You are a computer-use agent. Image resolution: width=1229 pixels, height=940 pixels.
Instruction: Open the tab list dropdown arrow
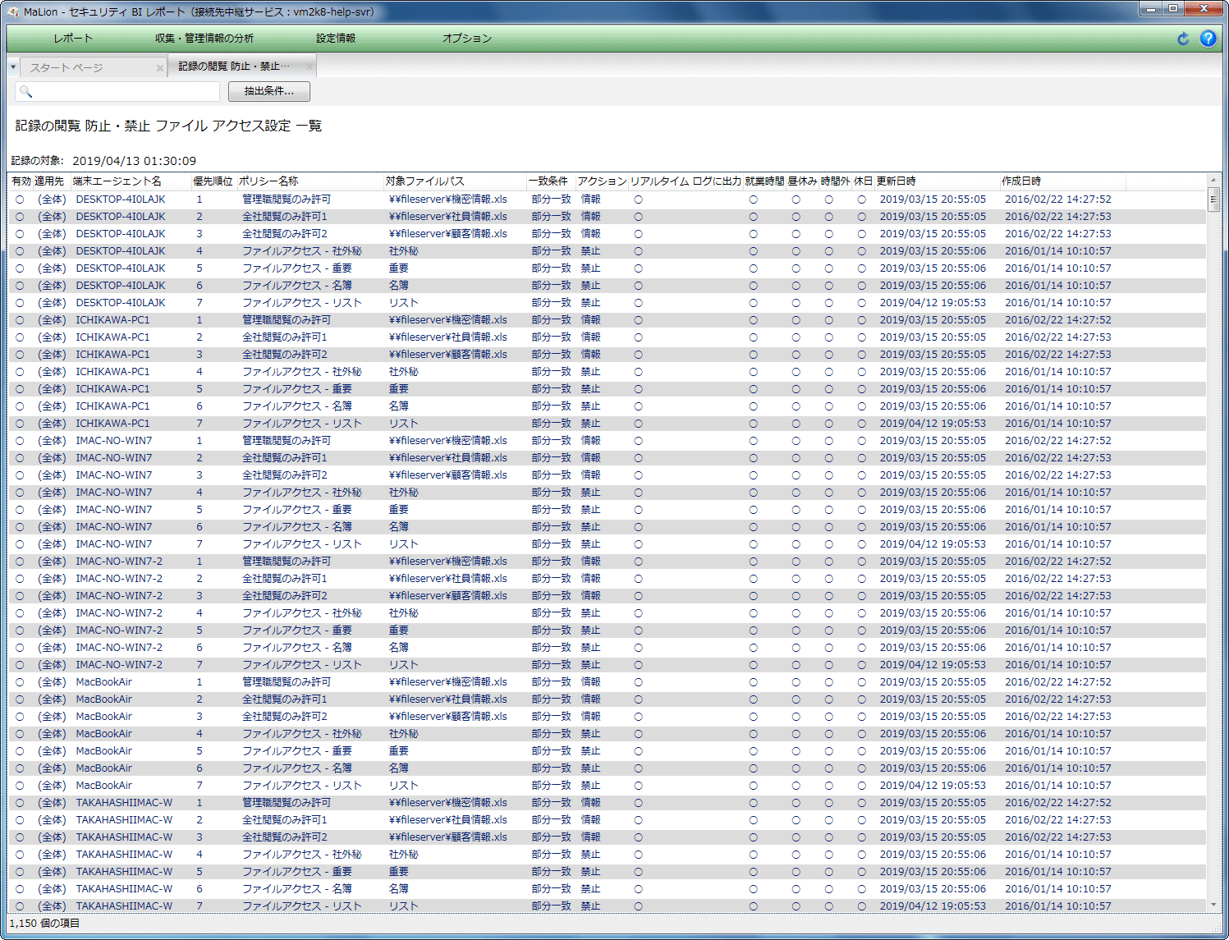coord(13,67)
